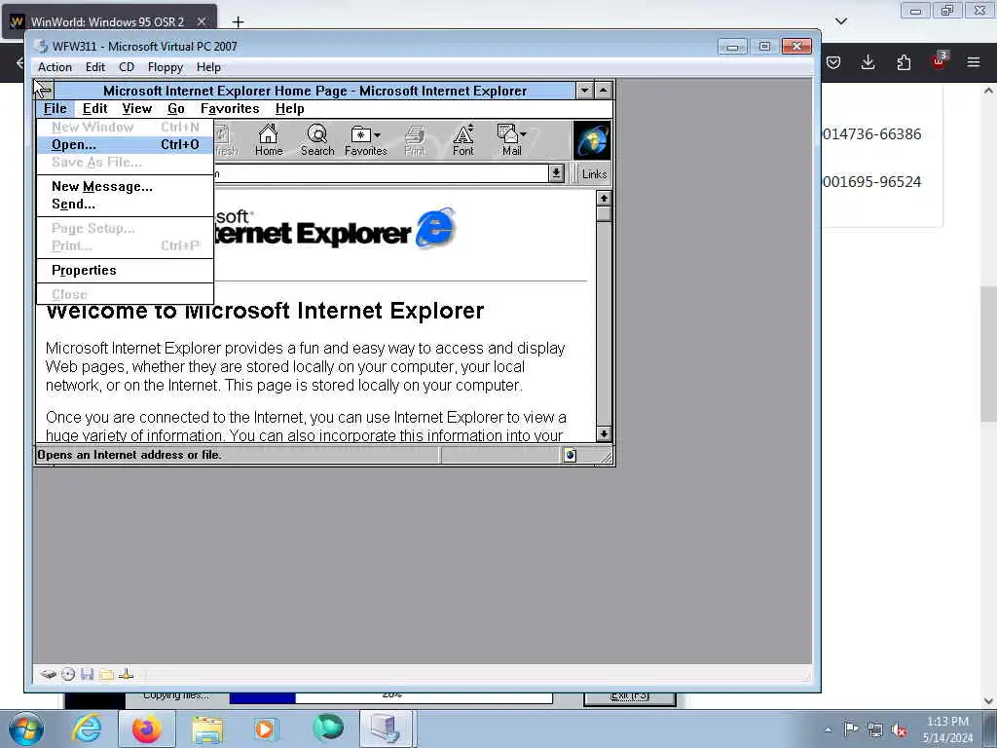Launch Internet Explorer from the taskbar
Image resolution: width=997 pixels, height=748 pixels.
pos(87,729)
